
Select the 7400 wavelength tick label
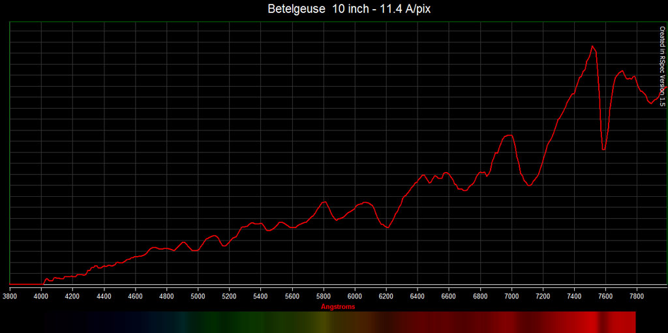tap(575, 296)
